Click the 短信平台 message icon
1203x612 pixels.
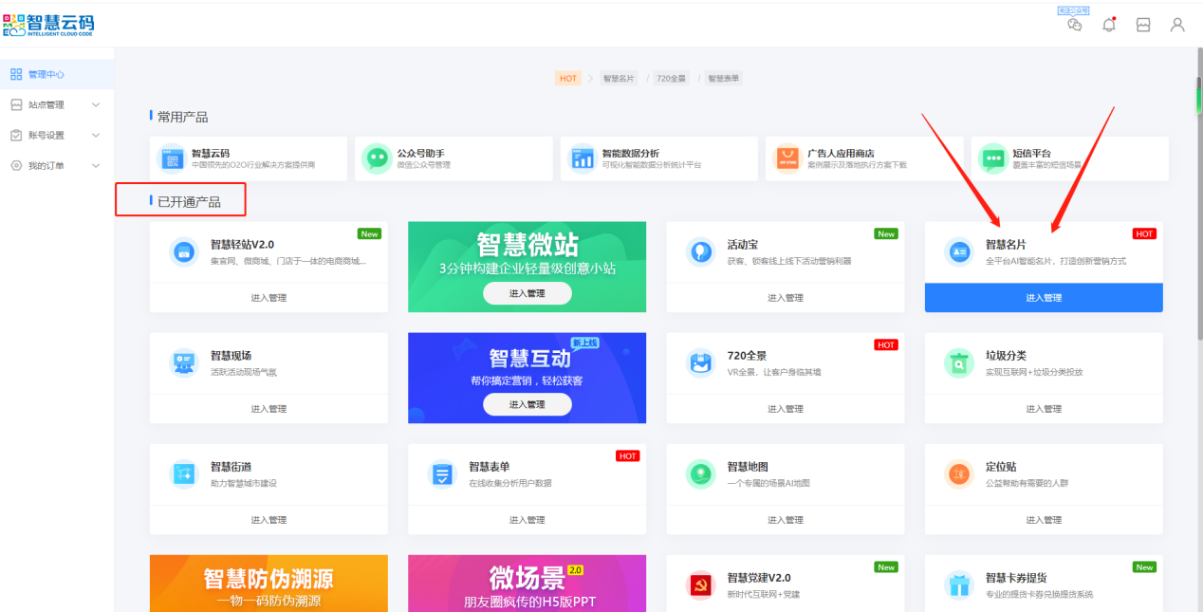(x=992, y=158)
